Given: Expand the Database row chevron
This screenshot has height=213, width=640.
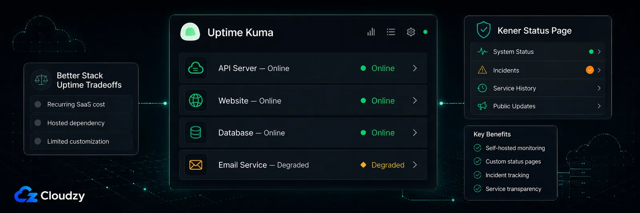Looking at the screenshot, I should point(415,133).
